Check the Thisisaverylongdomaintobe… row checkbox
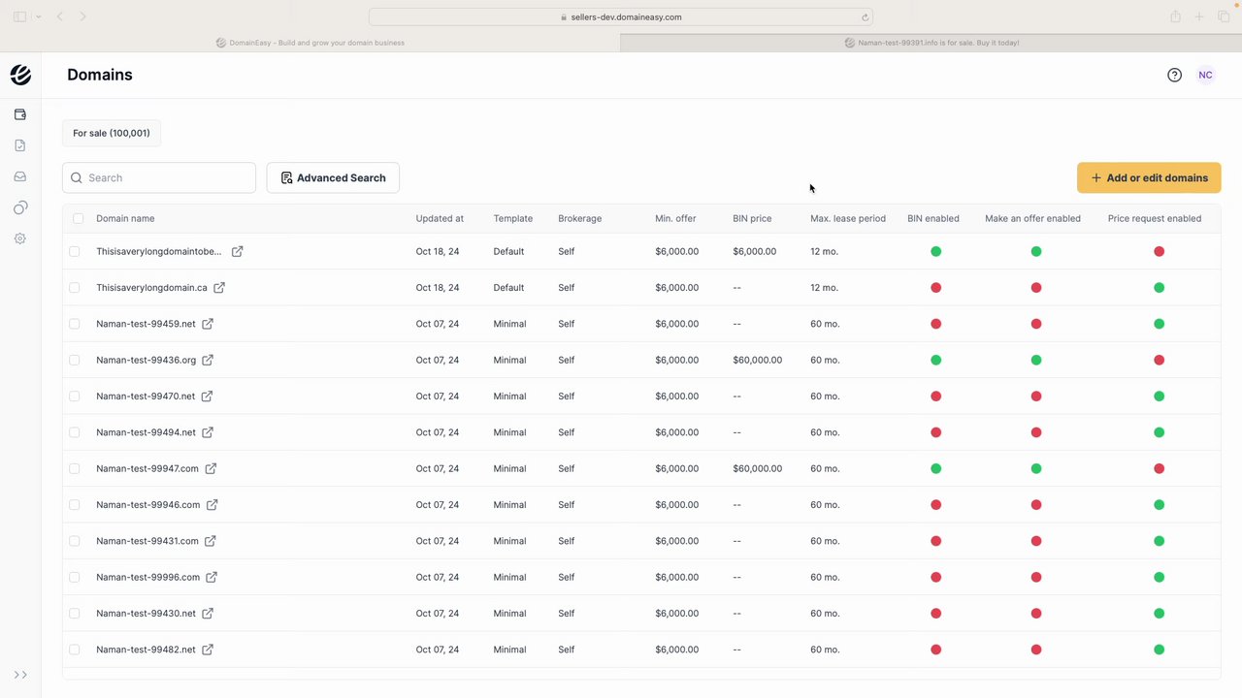 (x=75, y=251)
